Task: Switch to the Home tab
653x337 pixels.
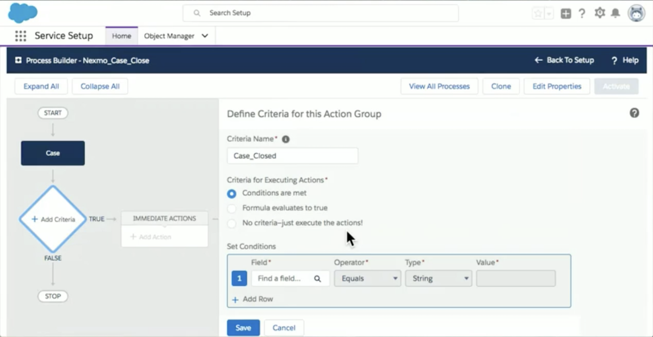Action: [x=121, y=36]
